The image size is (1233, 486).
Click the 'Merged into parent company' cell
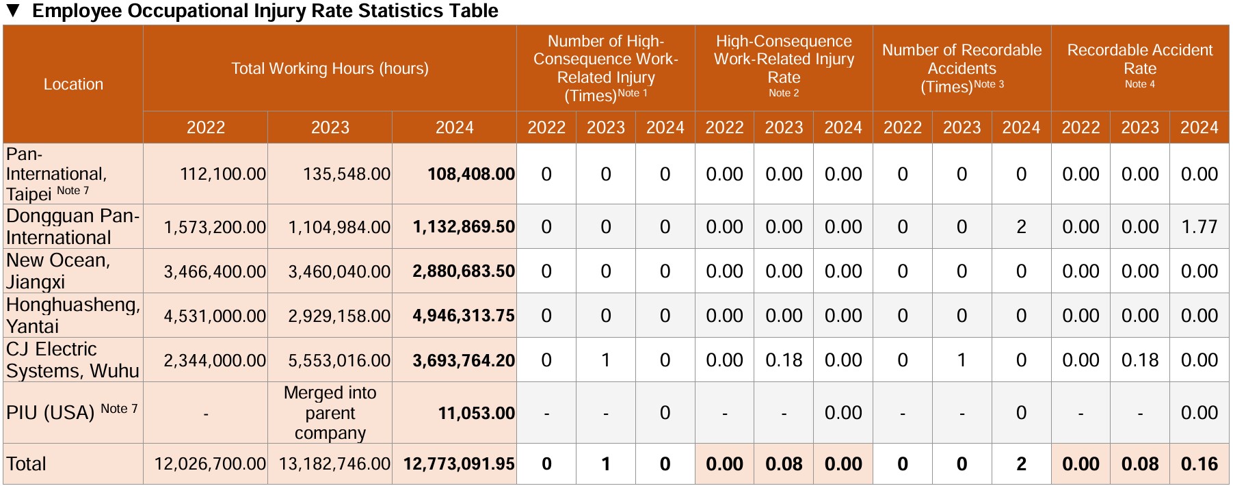tap(330, 412)
